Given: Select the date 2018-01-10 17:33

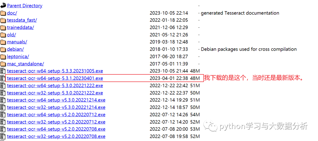Looking at the screenshot, I should [x=169, y=49].
